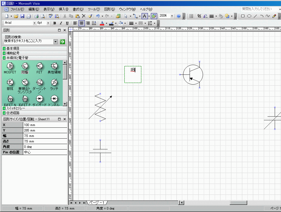Click the font color button

point(102,23)
